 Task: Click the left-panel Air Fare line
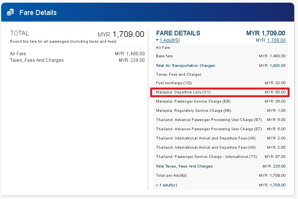(77, 54)
